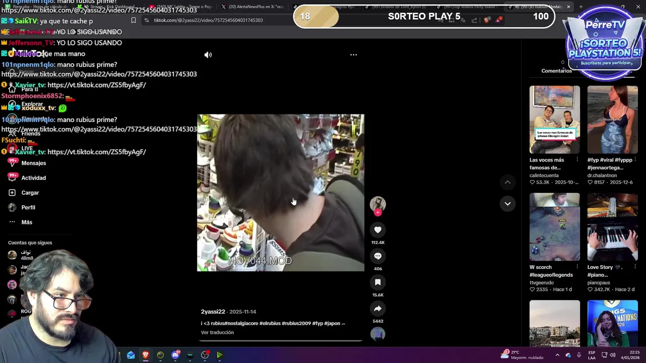Open the clock showing 22:25
Image resolution: width=646 pixels, height=363 pixels.
(630, 355)
